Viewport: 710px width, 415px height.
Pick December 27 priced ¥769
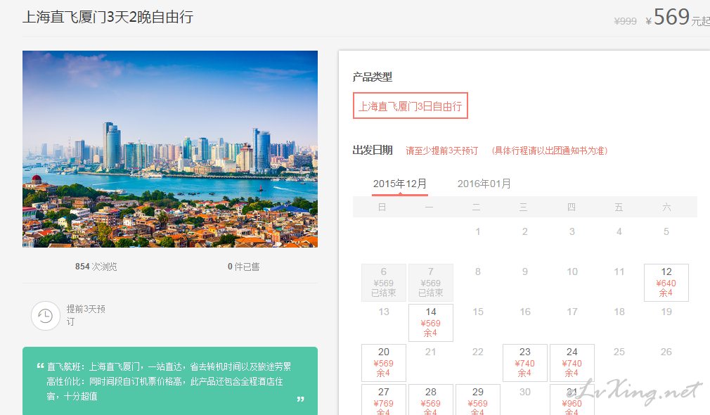tap(383, 399)
